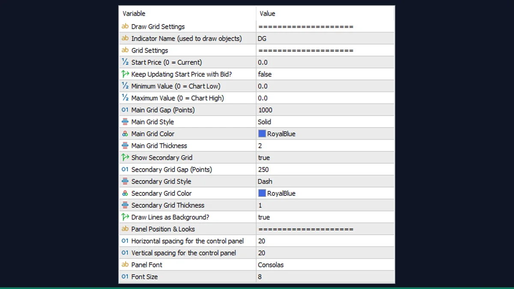Select the "Main Grid Gap (Points)" label
The width and height of the screenshot is (514, 289).
pyautogui.click(x=163, y=110)
